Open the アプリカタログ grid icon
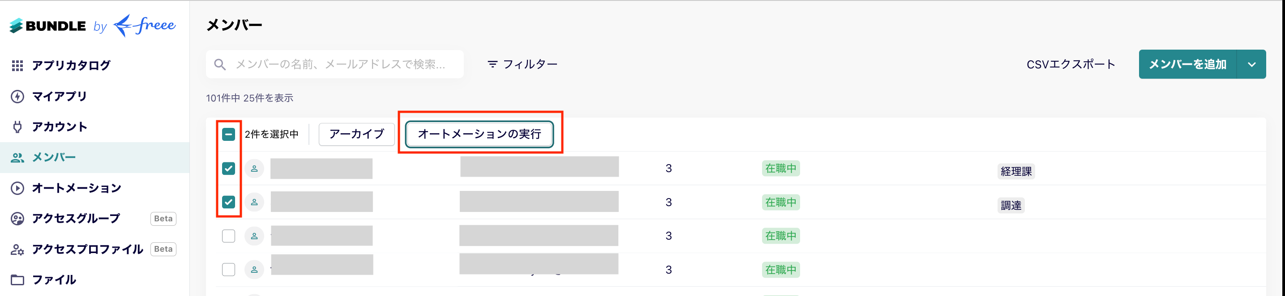Screen dimensions: 1285x296 17,66
